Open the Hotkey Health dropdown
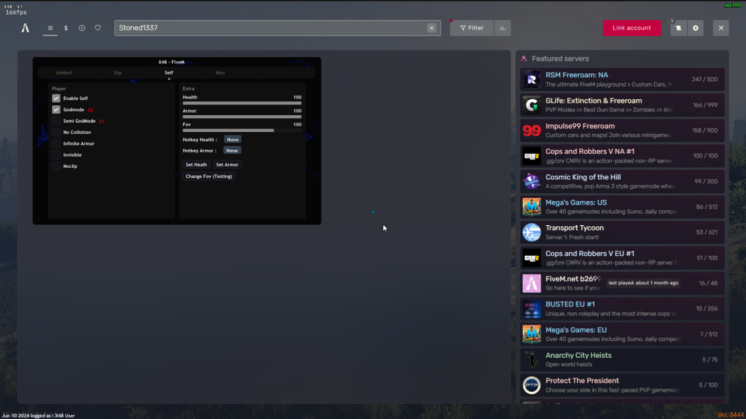Viewport: 746px width, 419px height. click(232, 139)
